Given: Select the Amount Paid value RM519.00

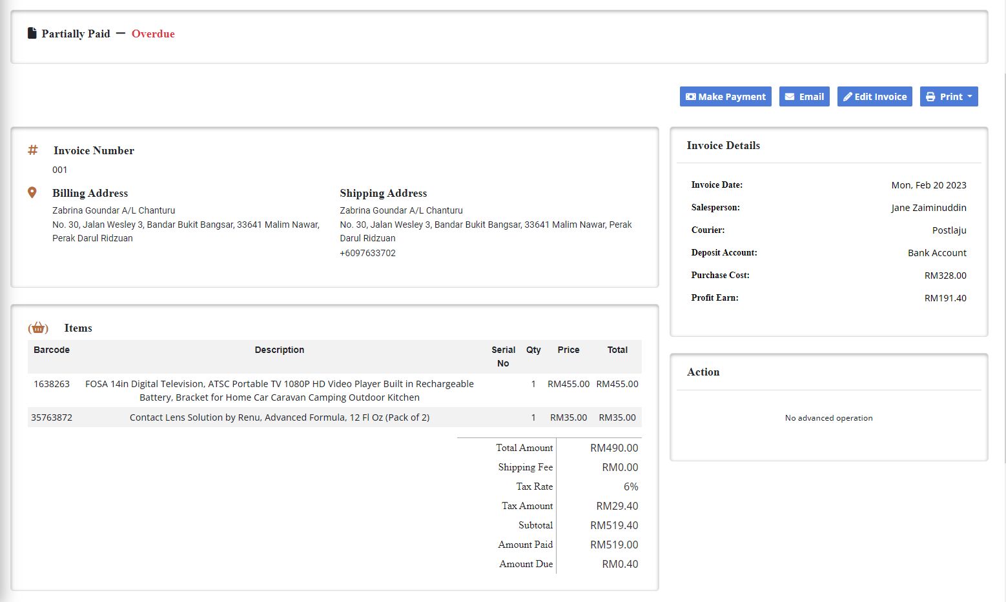Looking at the screenshot, I should [x=614, y=545].
